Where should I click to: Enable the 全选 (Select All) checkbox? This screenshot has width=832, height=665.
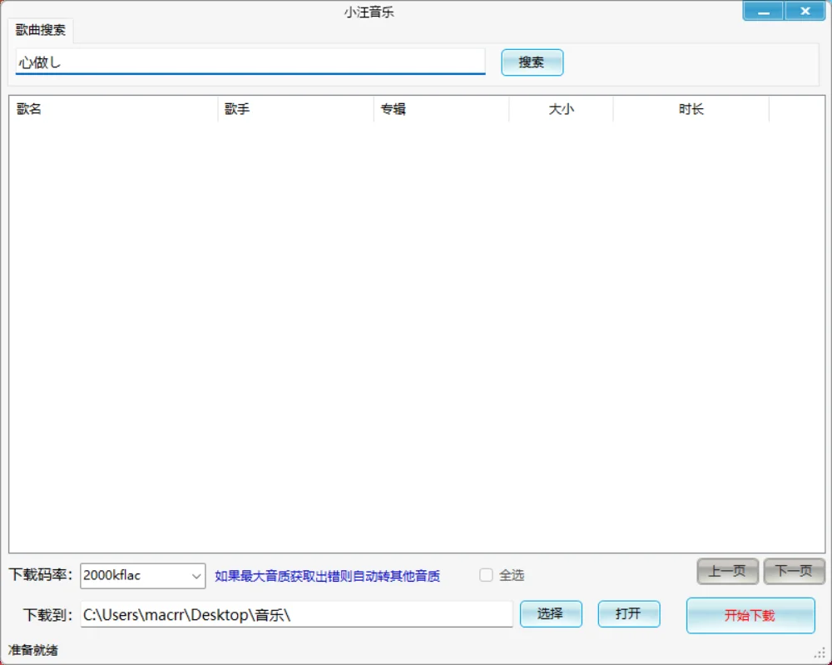[x=486, y=575]
